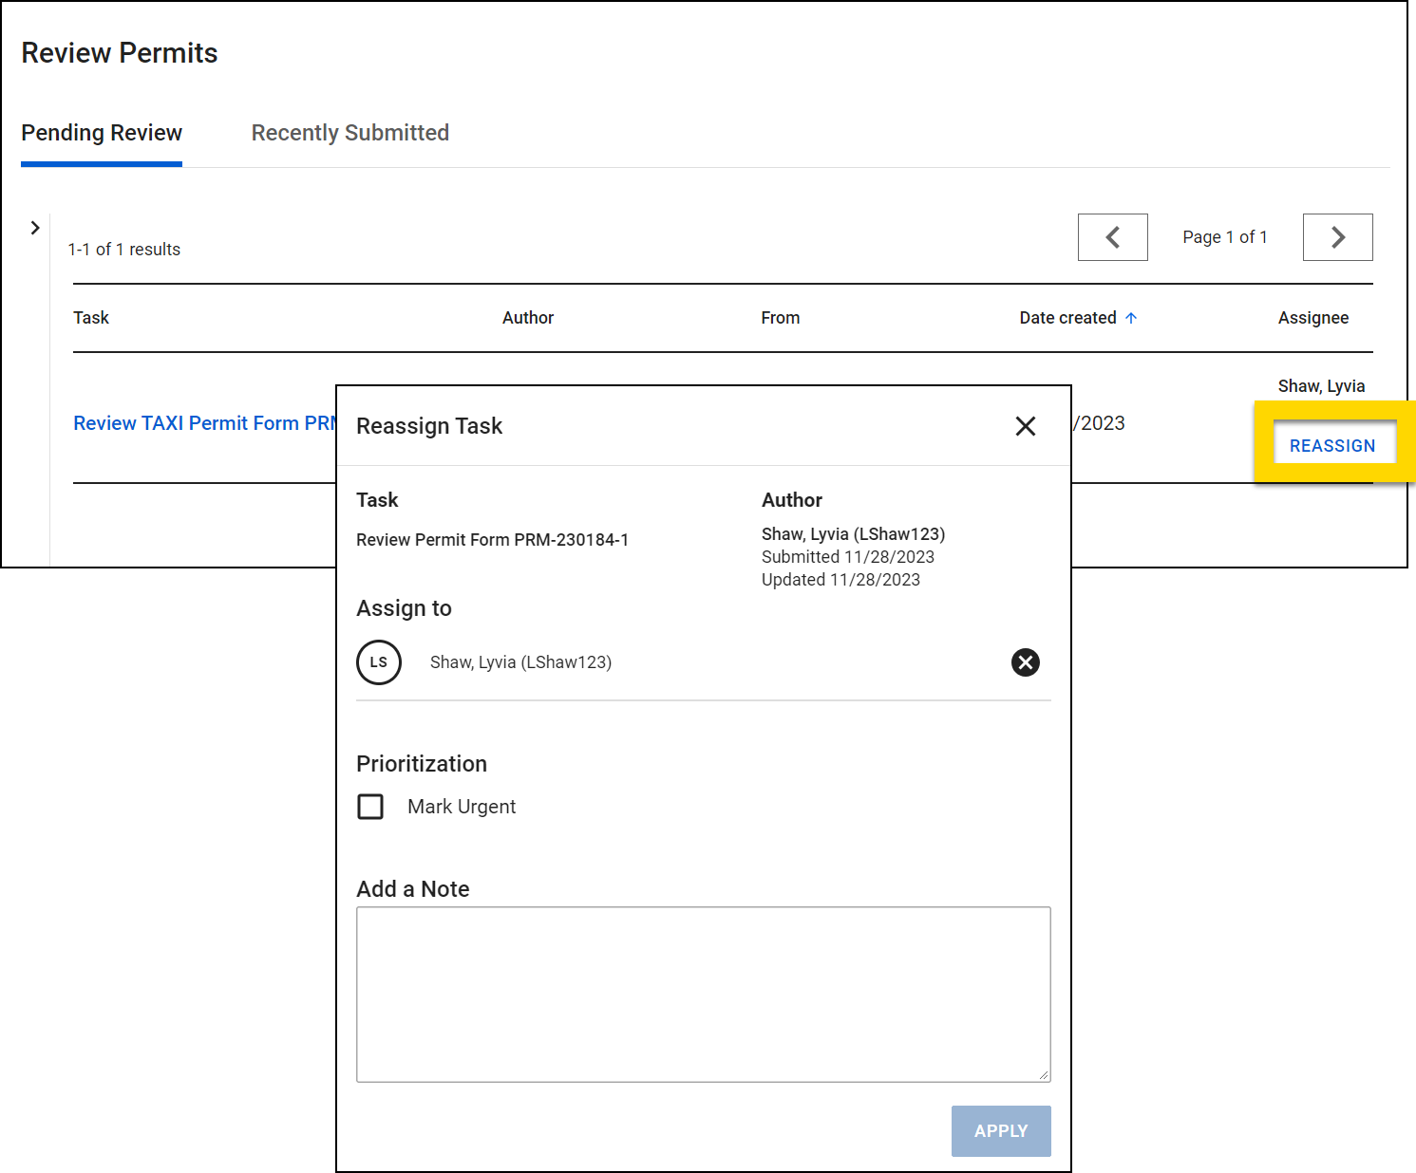1416x1173 pixels.
Task: Remove Shaw, Lyvia from Assign to
Action: (x=1025, y=662)
